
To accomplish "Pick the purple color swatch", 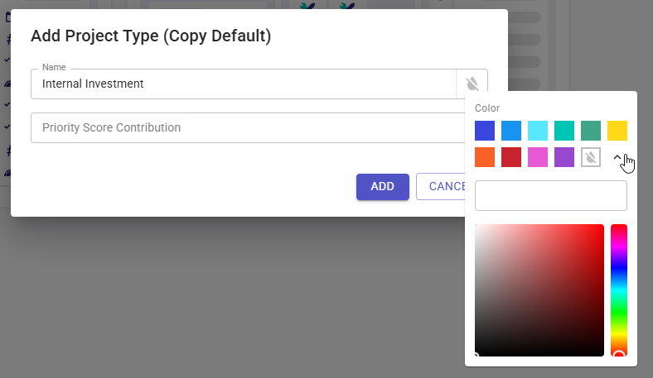I will [x=564, y=157].
